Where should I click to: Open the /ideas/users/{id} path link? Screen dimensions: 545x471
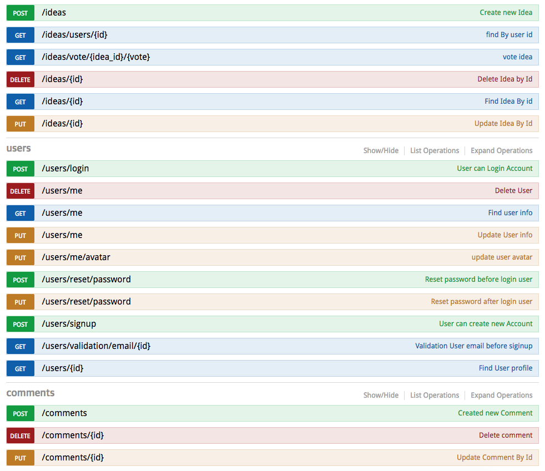(74, 35)
